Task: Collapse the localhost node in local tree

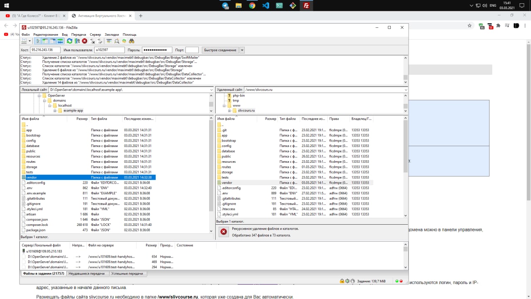Action: click(49, 105)
